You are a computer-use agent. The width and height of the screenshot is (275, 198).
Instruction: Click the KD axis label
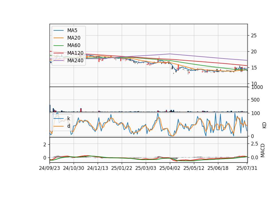[x=264, y=125]
